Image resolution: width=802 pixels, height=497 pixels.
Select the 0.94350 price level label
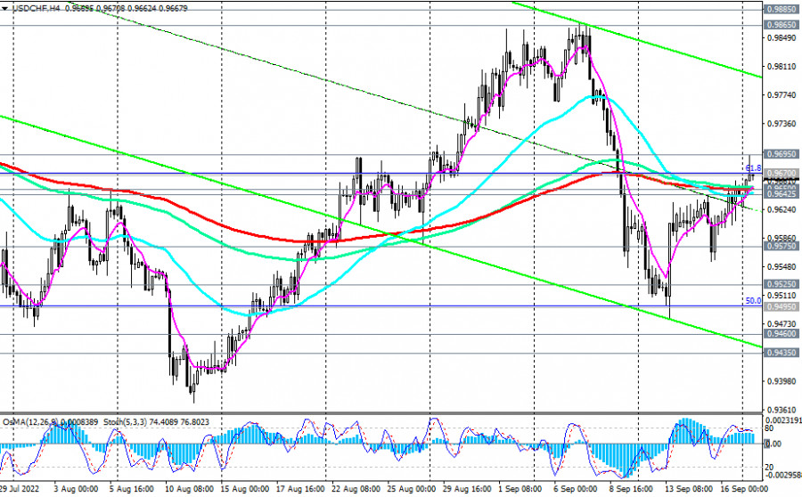(782, 353)
